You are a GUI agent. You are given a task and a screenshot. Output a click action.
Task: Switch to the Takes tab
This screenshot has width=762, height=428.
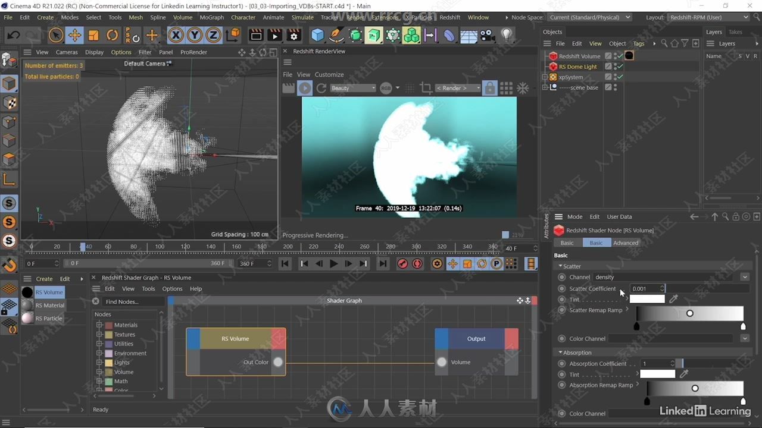(735, 32)
